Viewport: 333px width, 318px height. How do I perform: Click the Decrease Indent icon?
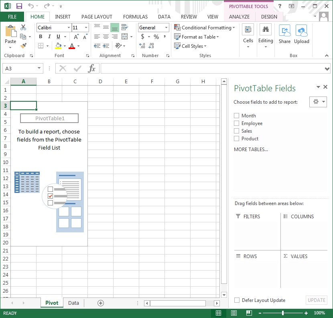(x=97, y=46)
